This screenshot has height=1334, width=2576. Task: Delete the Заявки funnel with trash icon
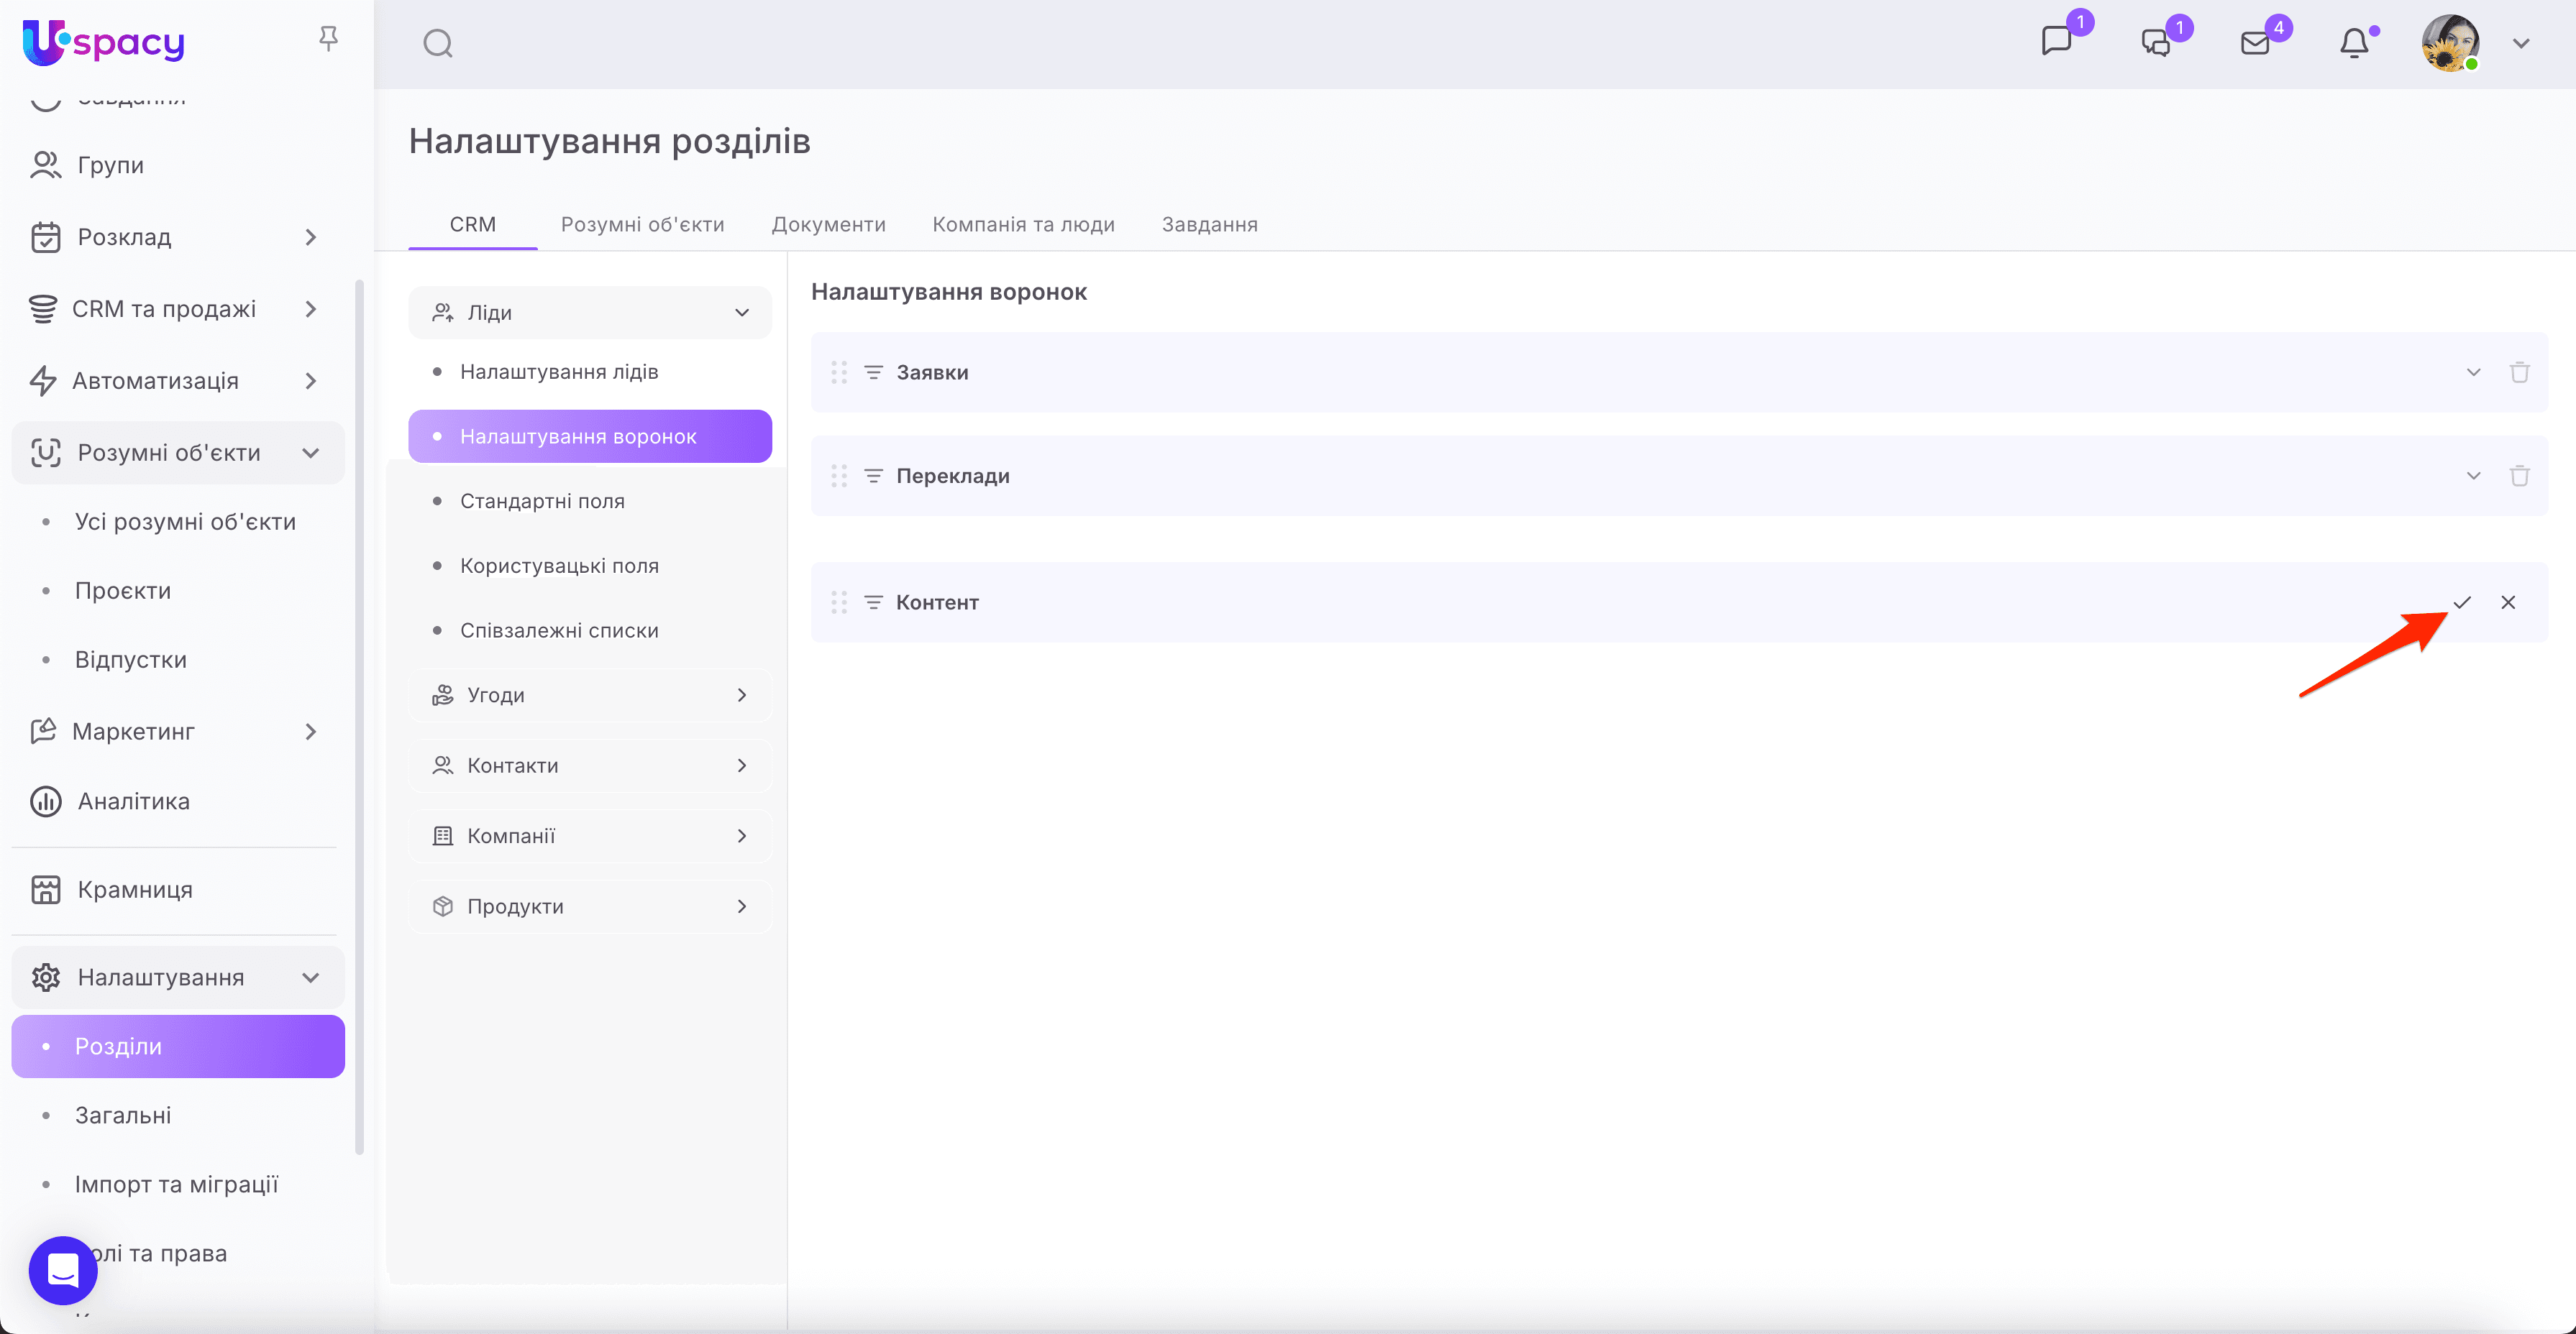(2519, 373)
